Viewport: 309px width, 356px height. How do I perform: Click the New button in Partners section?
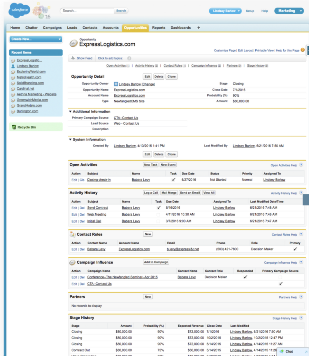pyautogui.click(x=148, y=297)
